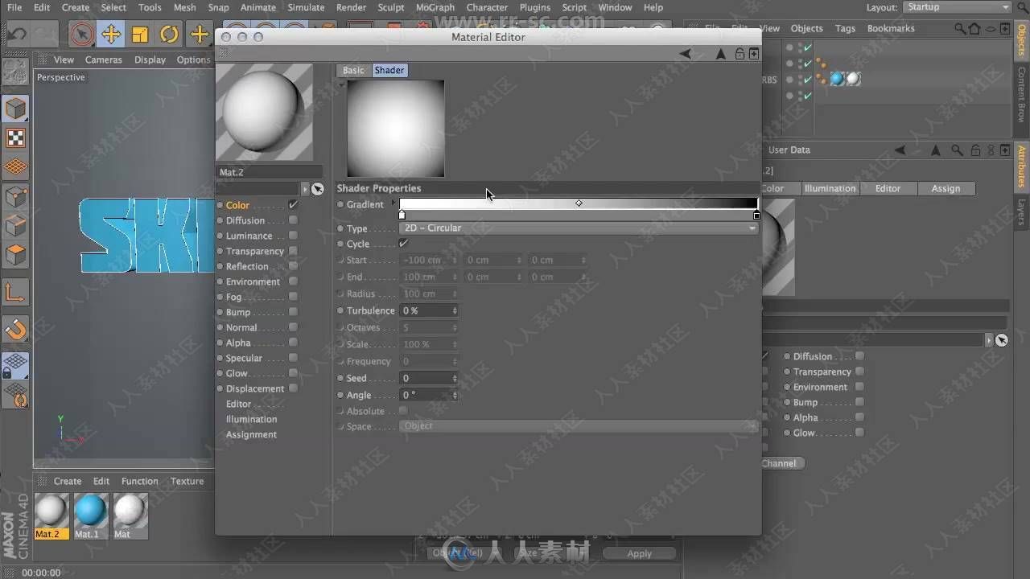The image size is (1030, 579).
Task: Toggle Material Editor lock icon
Action: (740, 54)
